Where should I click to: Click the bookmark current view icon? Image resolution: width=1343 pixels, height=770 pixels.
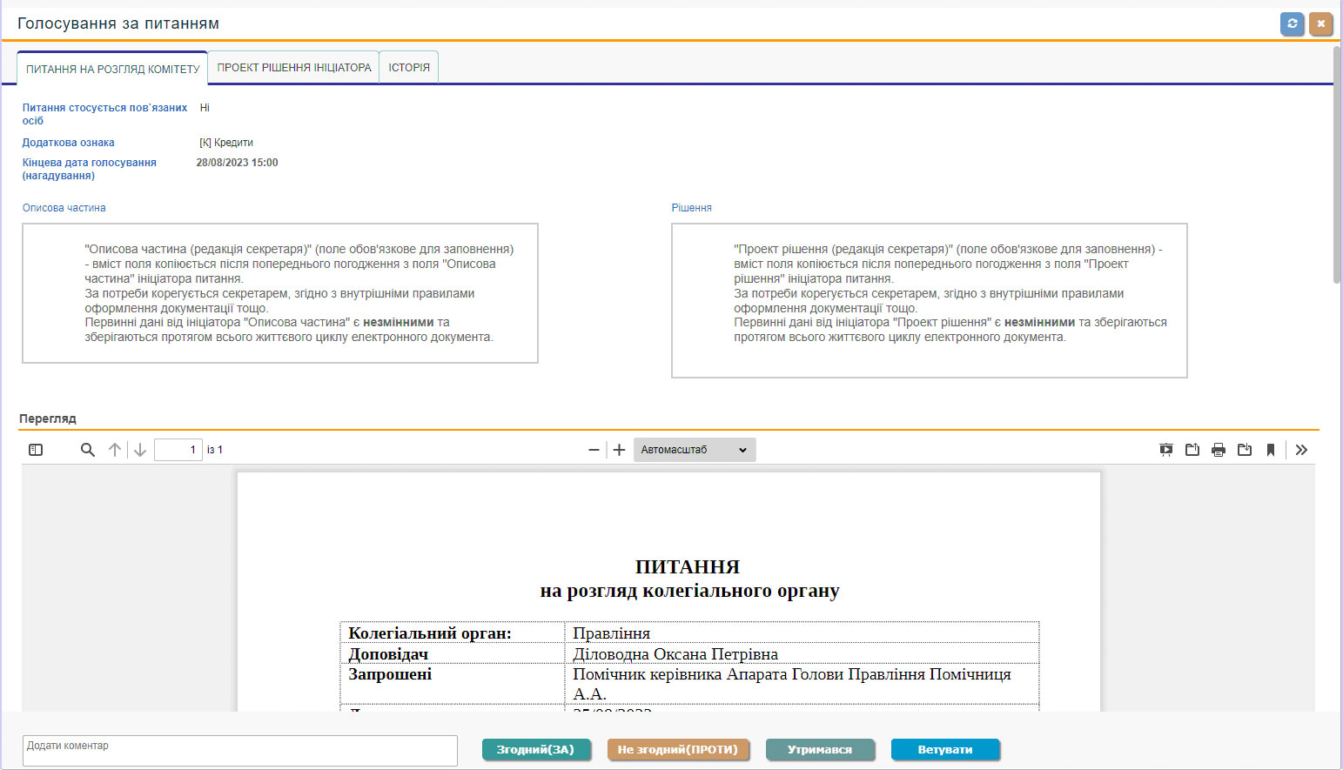(x=1271, y=450)
